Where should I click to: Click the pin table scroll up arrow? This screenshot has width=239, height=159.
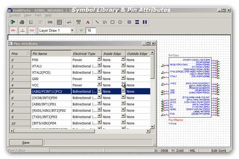coord(152,52)
